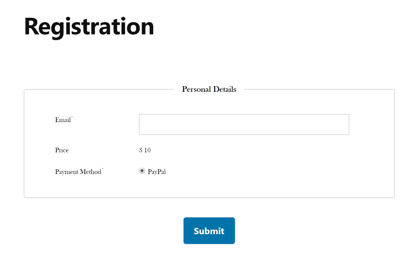Click the Price label
Viewport: 418px width, 263px height.
pos(62,150)
